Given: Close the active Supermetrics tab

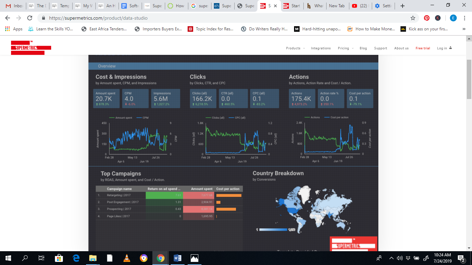Looking at the screenshot, I should coord(275,6).
